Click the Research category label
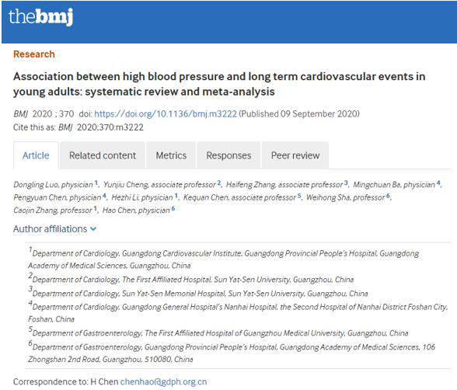The height and width of the screenshot is (390, 457). pos(34,54)
